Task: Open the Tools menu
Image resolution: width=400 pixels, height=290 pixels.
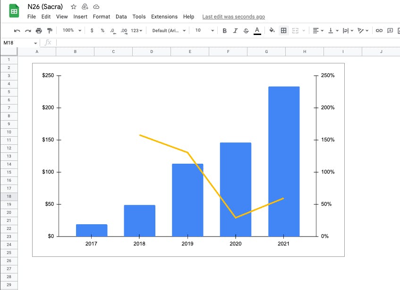Action: tap(139, 17)
